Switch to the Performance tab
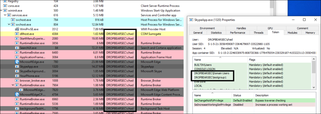321x114 pixels. coord(238,33)
